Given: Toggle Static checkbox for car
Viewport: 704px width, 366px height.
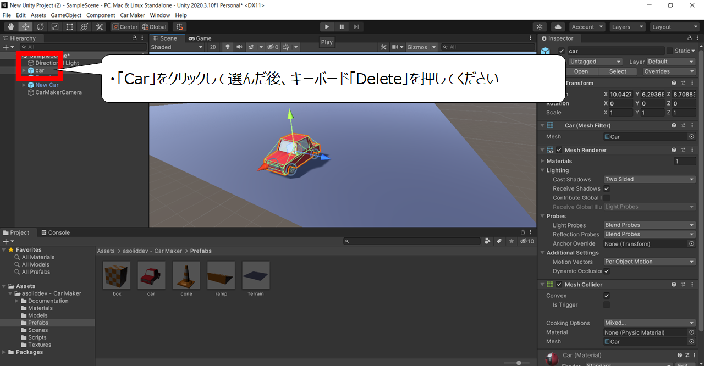Looking at the screenshot, I should 669,51.
